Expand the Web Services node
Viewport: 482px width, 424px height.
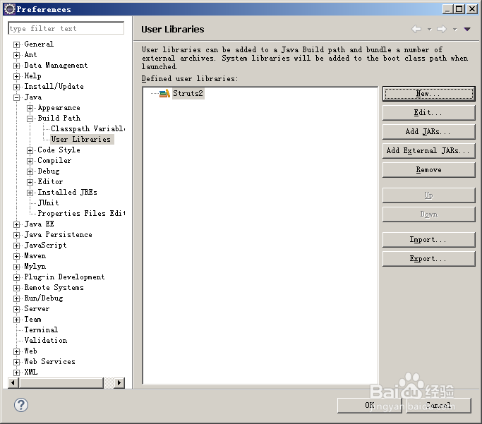tap(17, 363)
